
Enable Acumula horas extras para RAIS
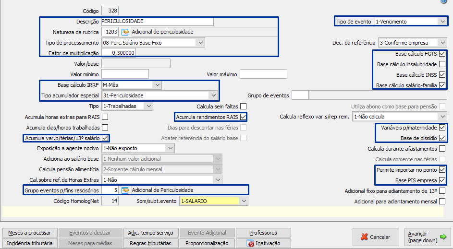coord(105,117)
